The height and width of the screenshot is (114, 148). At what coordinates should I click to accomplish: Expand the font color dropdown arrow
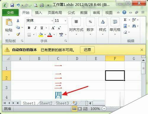click(54, 35)
